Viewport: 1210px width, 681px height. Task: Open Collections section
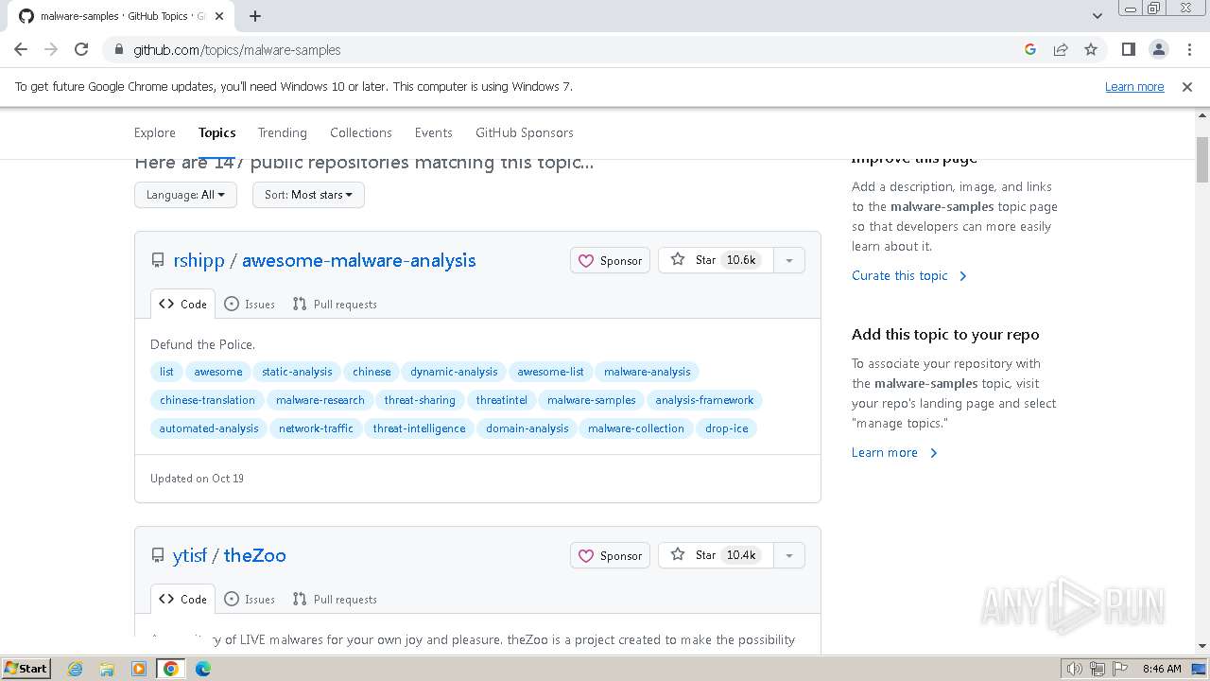[361, 132]
